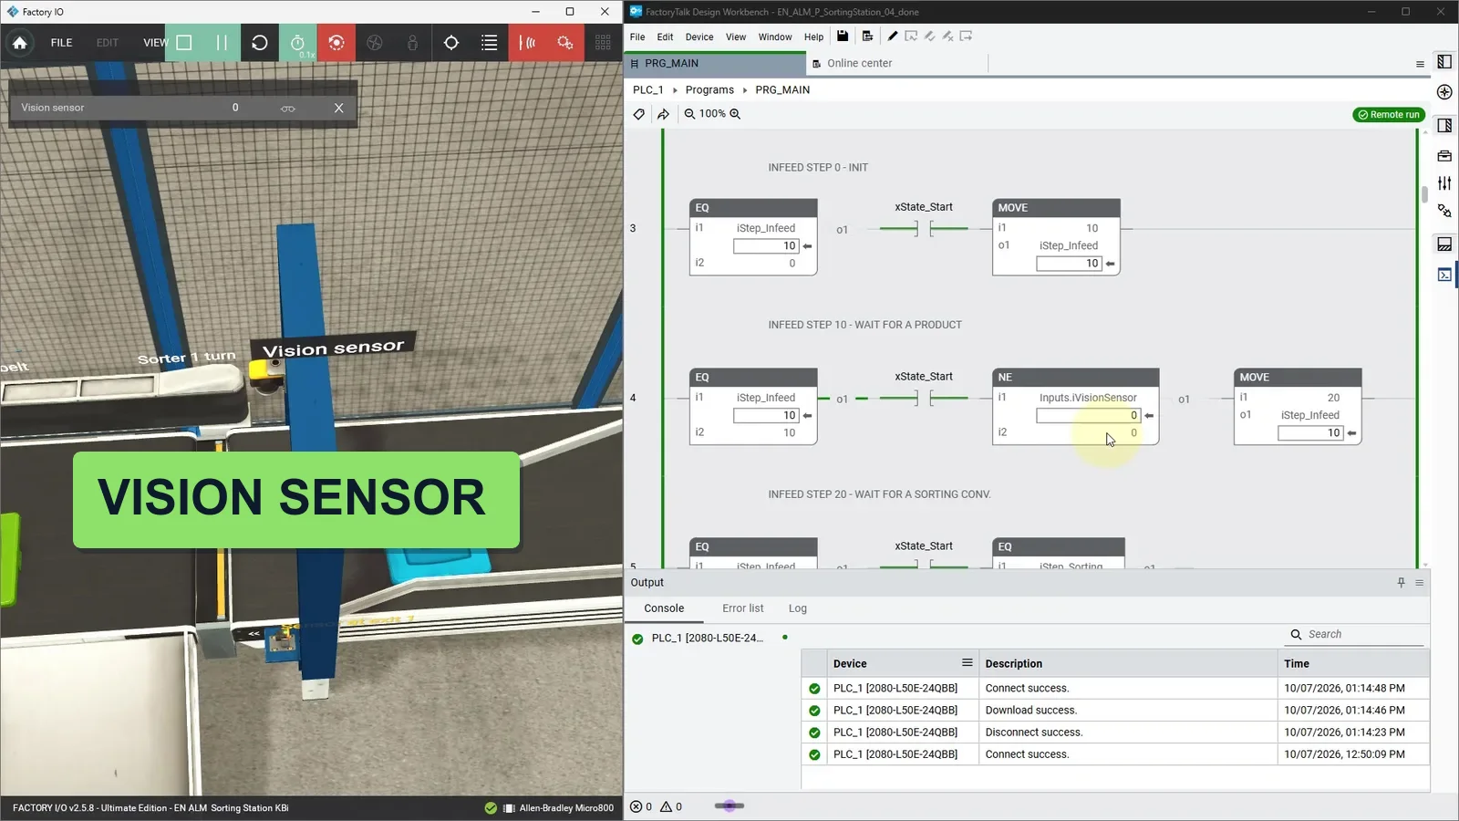Reset the Factory IO scene

click(x=260, y=43)
